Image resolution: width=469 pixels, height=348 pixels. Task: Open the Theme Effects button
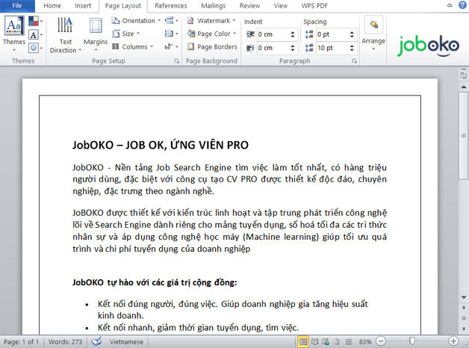point(35,48)
